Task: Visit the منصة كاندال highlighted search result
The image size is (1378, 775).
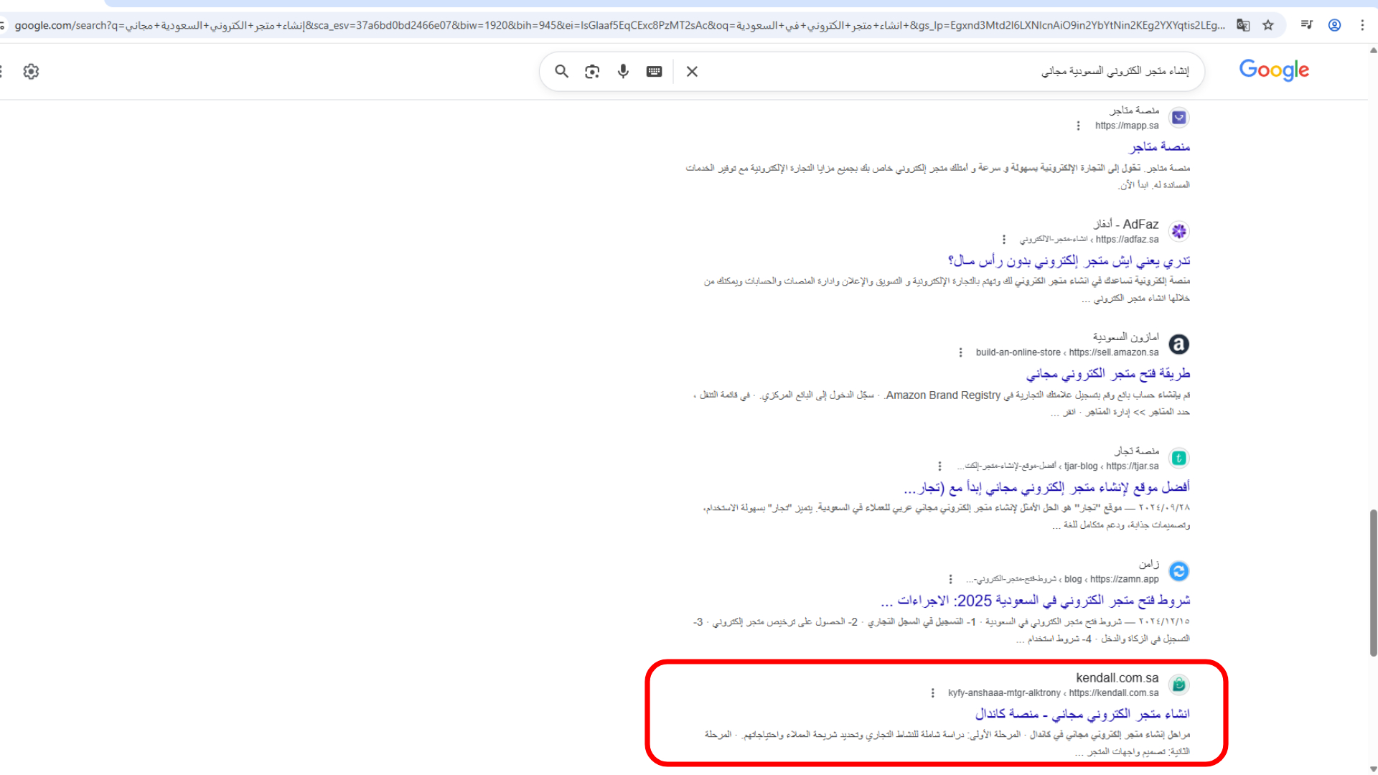Action: 1084,713
